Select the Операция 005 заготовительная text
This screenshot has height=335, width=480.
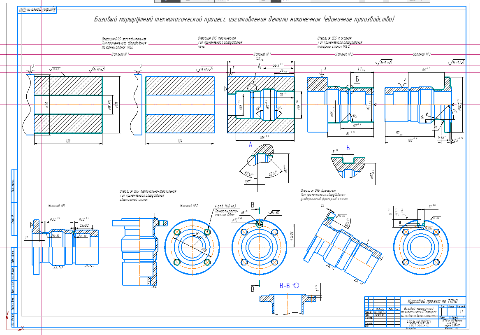click(x=124, y=39)
